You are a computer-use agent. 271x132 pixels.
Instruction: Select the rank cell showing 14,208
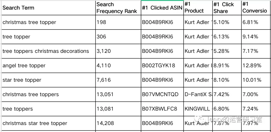click(118, 123)
